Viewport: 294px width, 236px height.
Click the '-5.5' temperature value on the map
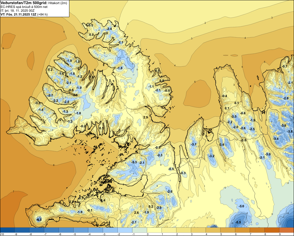[238, 222]
